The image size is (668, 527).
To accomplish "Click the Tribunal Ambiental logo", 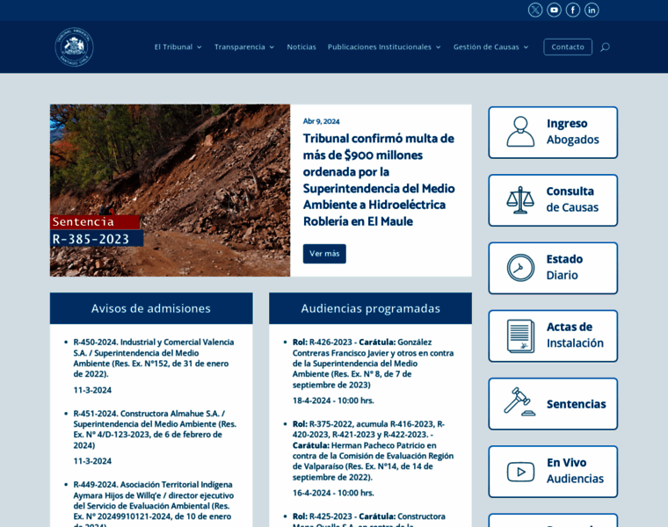I will point(74,47).
